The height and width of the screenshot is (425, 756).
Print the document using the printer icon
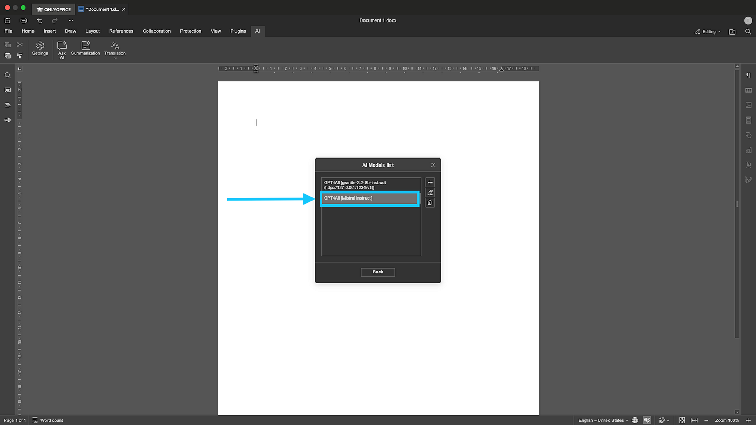tap(24, 20)
